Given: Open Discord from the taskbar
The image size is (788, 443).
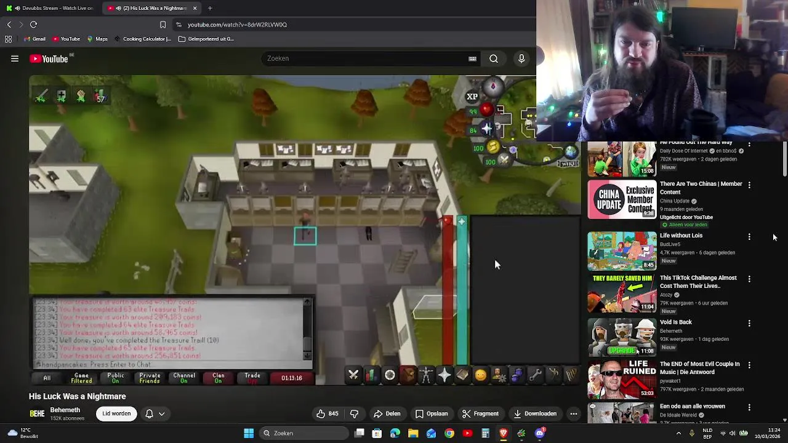Looking at the screenshot, I should click(540, 433).
